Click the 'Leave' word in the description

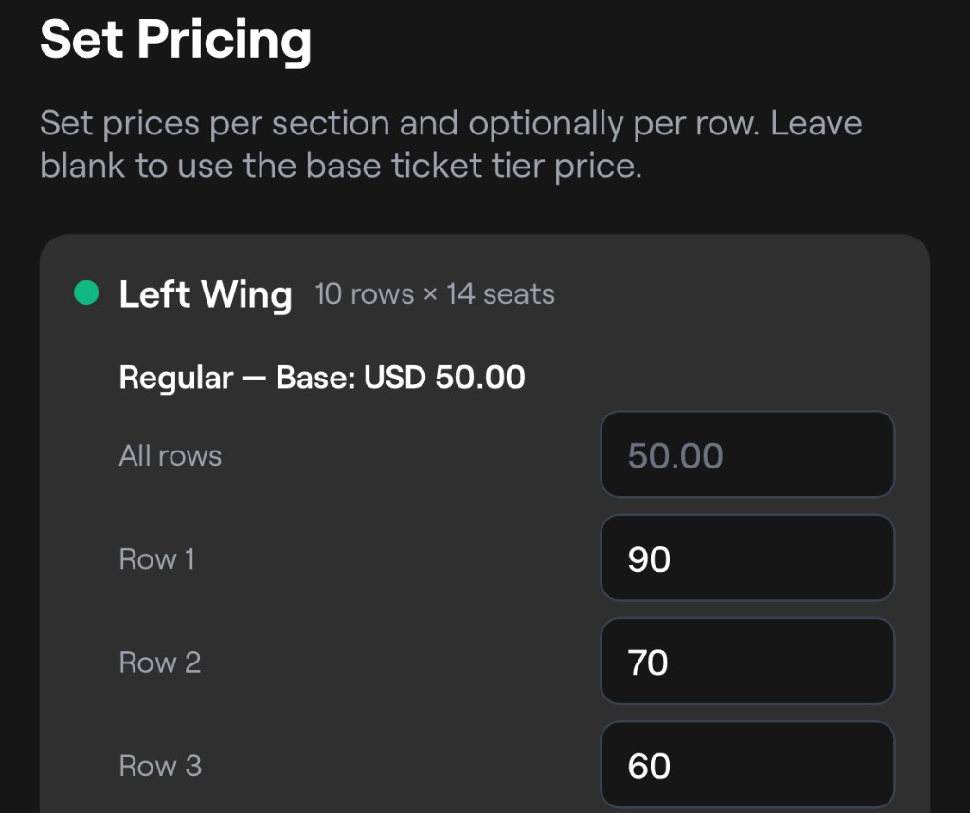(x=816, y=123)
